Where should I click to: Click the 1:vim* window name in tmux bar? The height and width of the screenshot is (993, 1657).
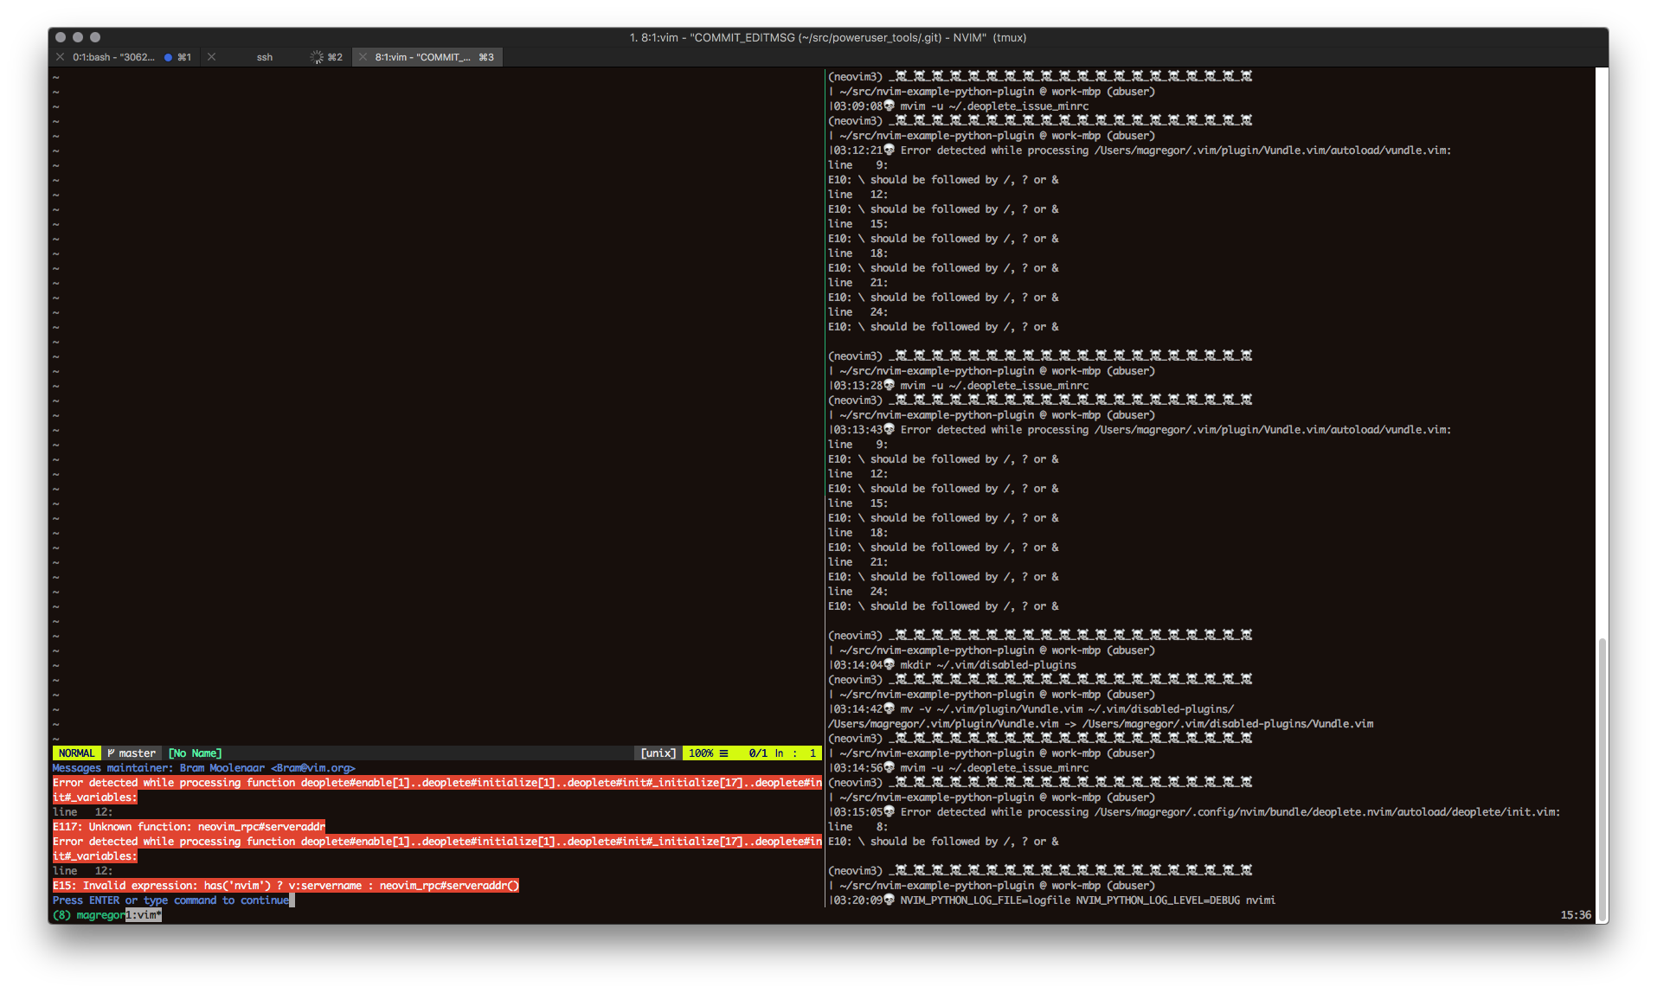[145, 914]
